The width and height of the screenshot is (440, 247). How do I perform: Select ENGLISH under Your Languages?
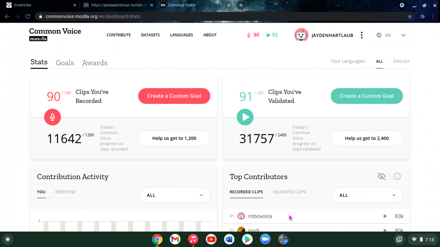(401, 61)
